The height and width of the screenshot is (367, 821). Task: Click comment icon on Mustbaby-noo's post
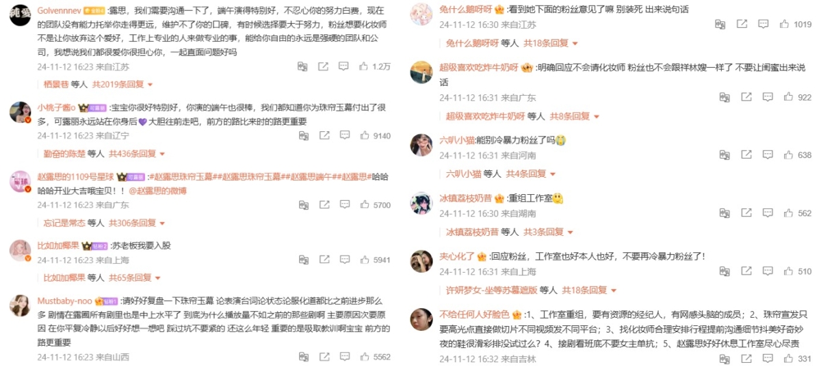point(344,357)
